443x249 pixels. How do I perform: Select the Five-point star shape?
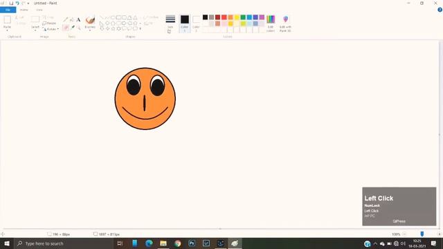[x=113, y=28]
